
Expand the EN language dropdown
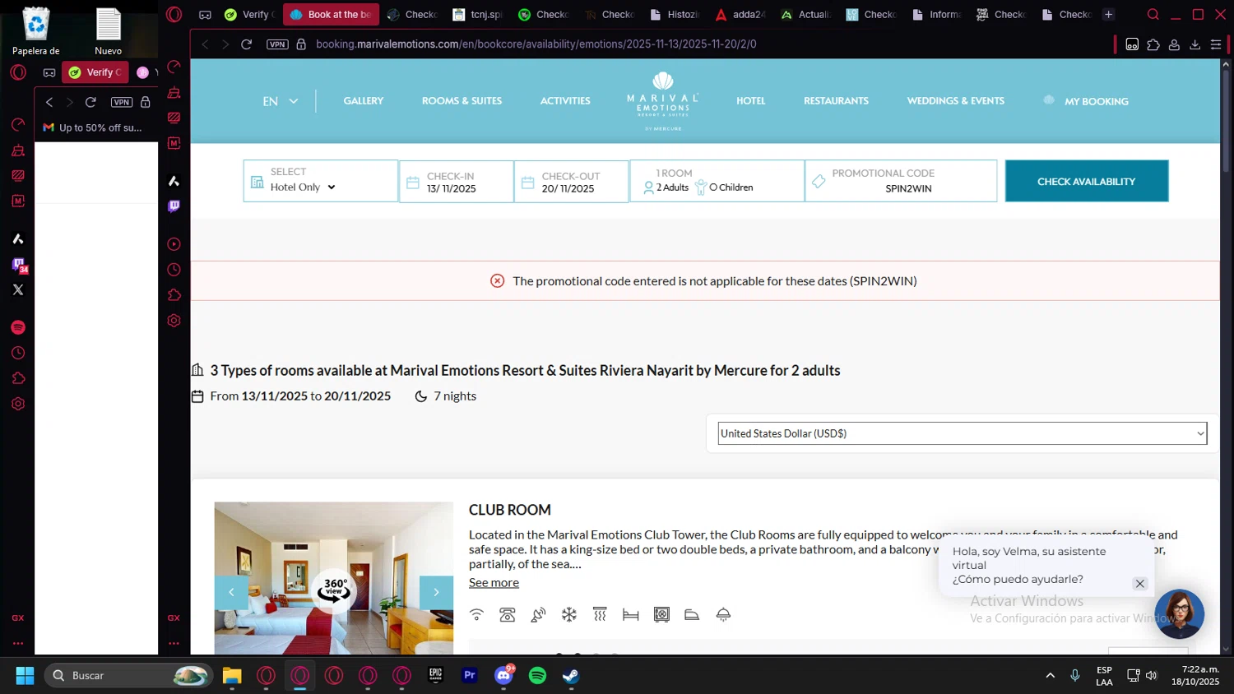pos(281,101)
